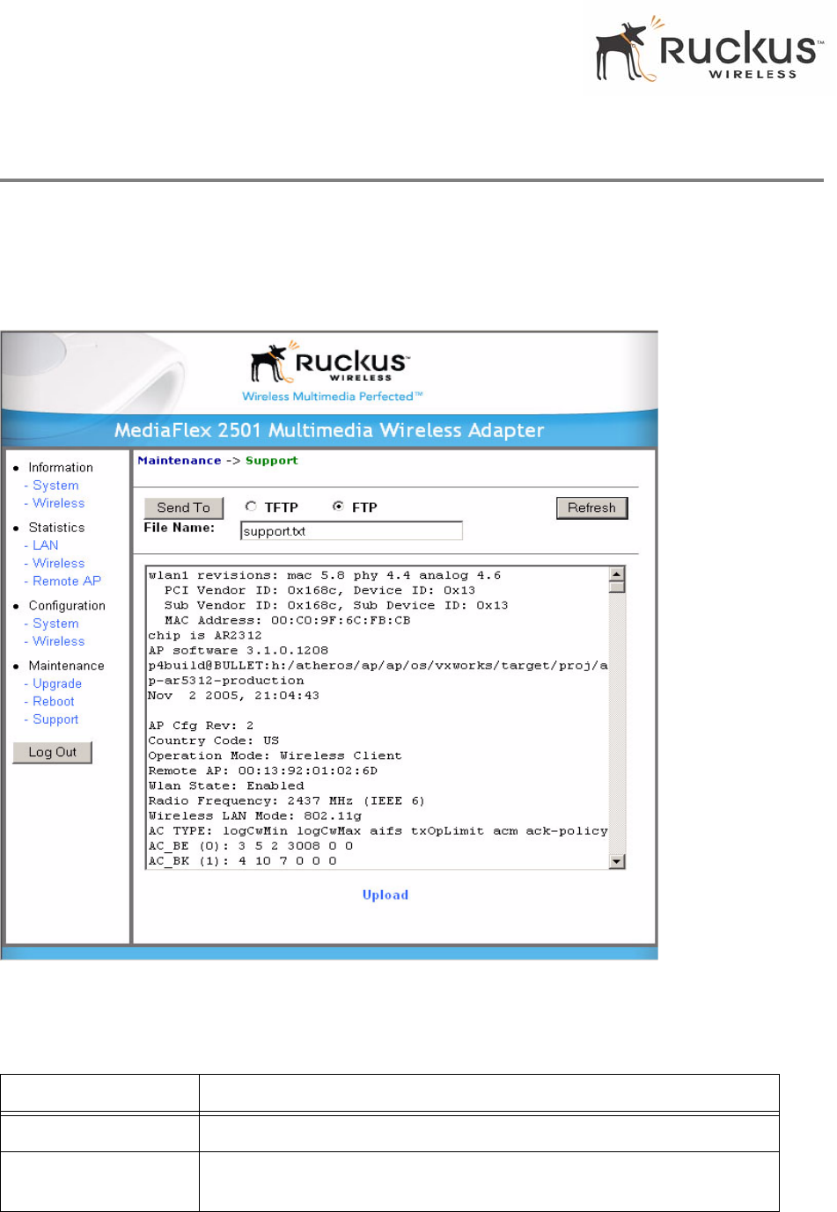Focus the File Name input field
Image resolution: width=837 pixels, height=1212 pixels.
[351, 530]
